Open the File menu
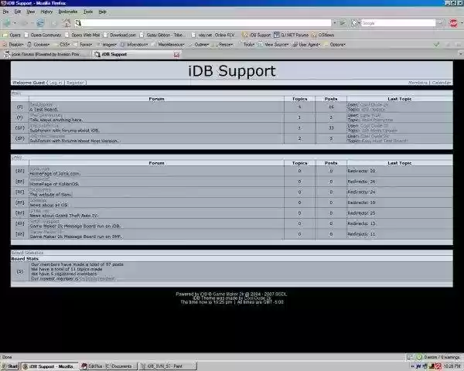Viewport: 464px width, 371px height. click(5, 12)
